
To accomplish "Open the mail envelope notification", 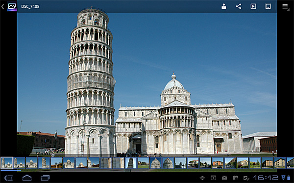I will coord(224,178).
